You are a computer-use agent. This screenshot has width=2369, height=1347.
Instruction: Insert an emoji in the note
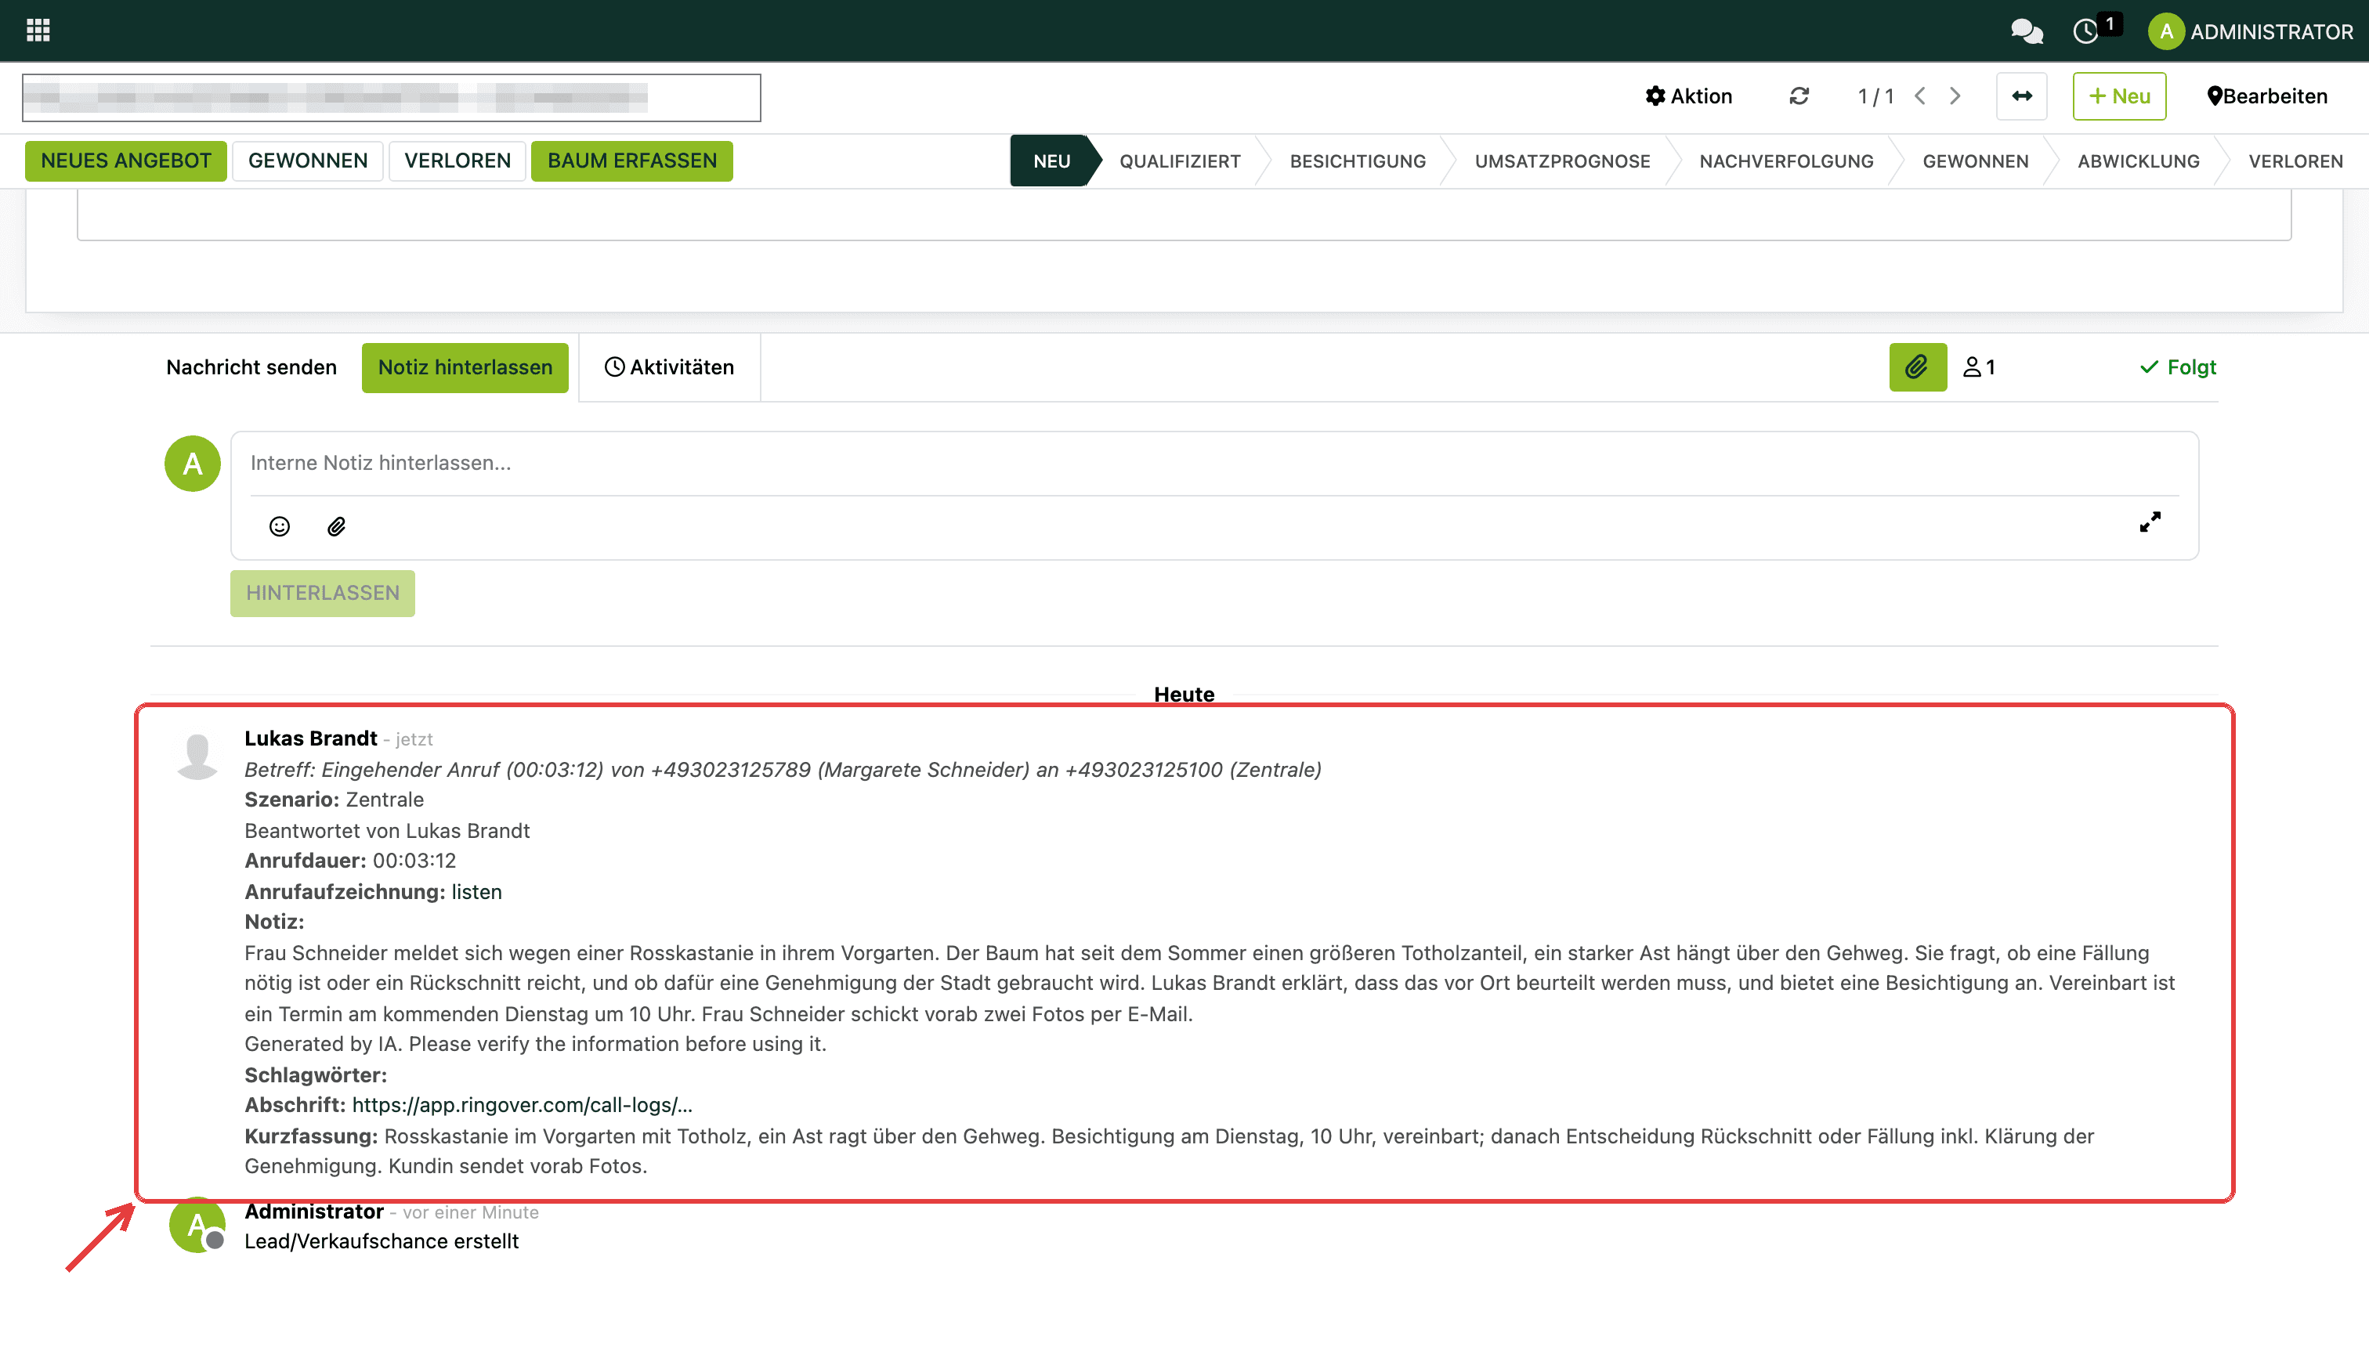point(280,526)
